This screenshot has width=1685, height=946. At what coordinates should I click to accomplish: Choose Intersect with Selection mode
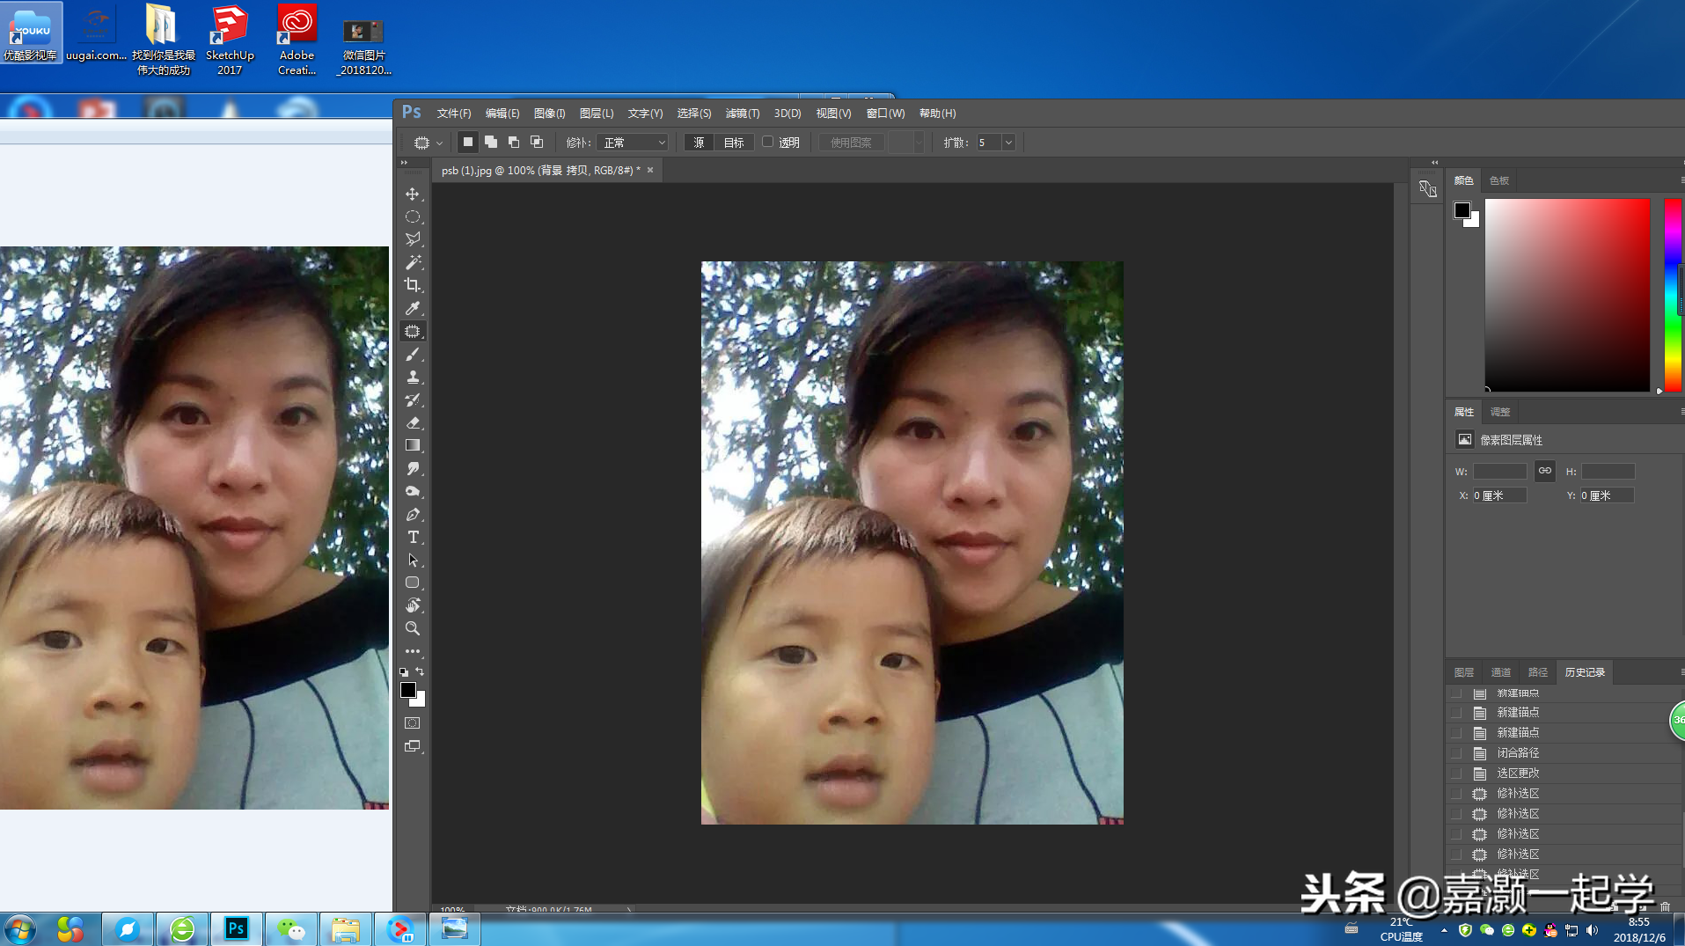pyautogui.click(x=537, y=142)
